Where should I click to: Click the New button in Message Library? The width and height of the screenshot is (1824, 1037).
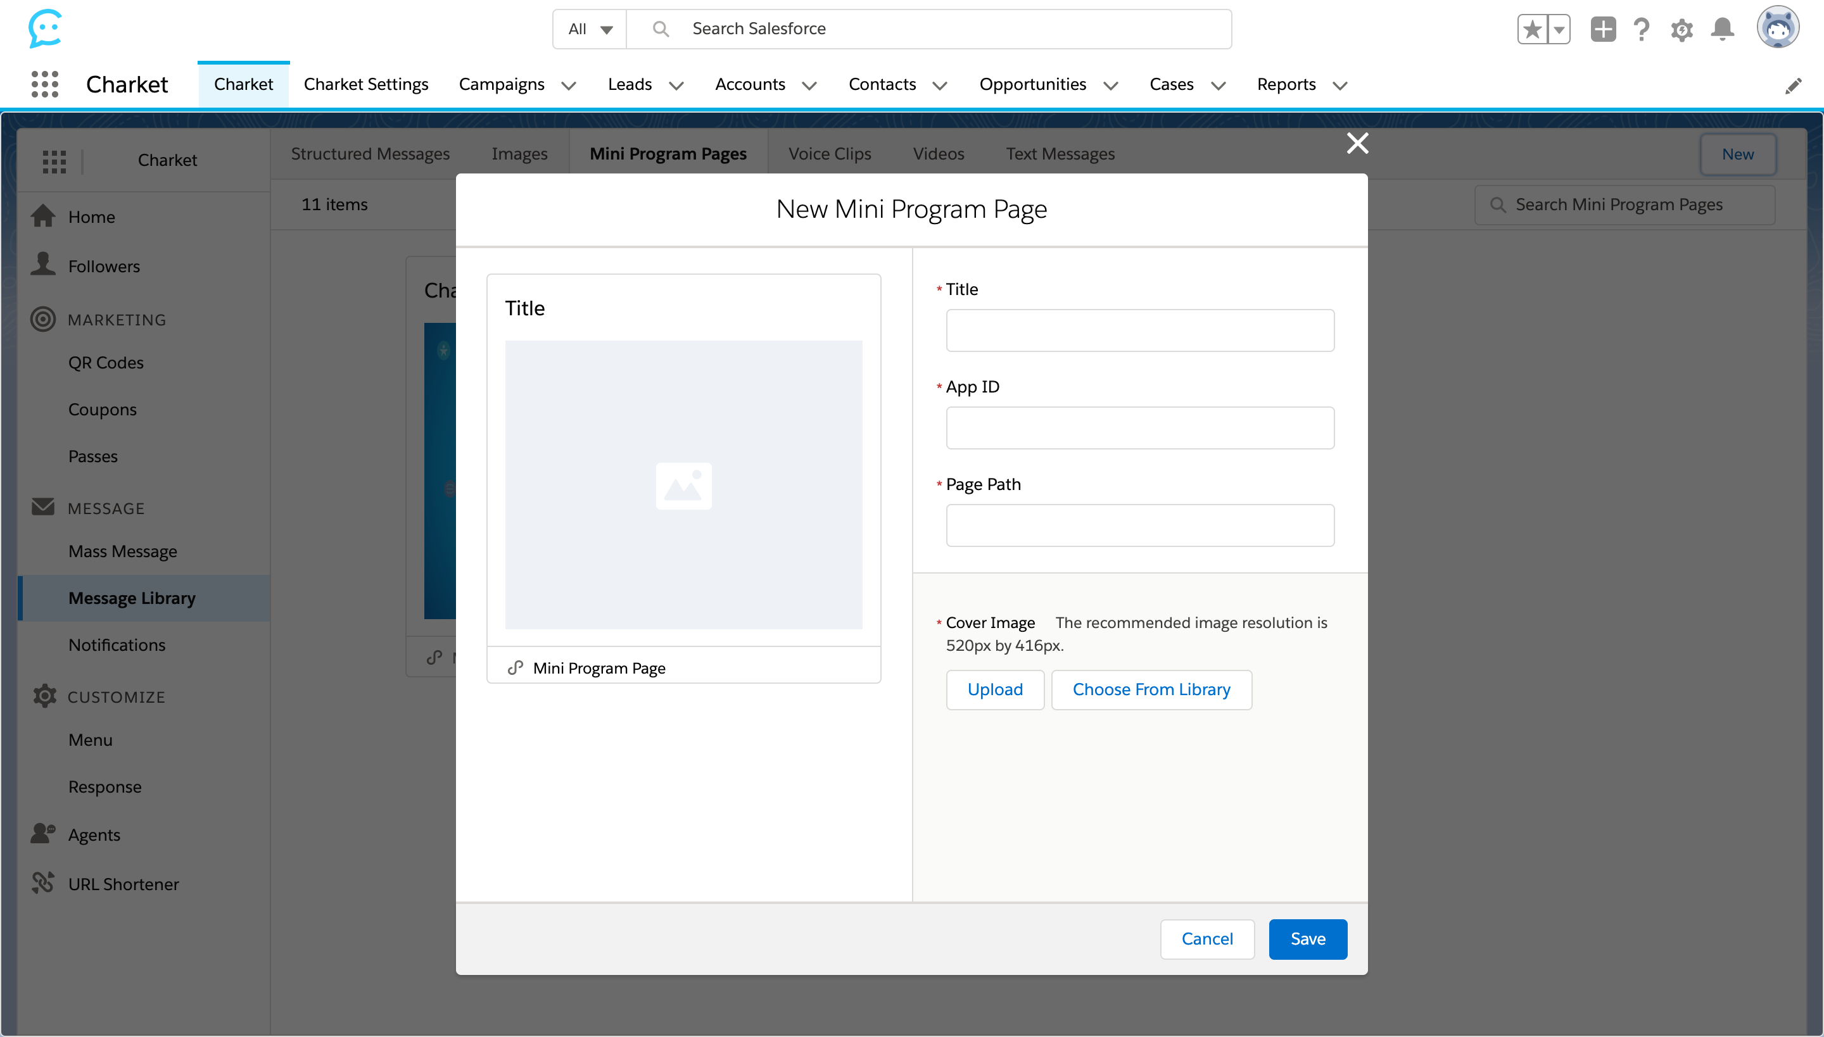coord(1737,154)
